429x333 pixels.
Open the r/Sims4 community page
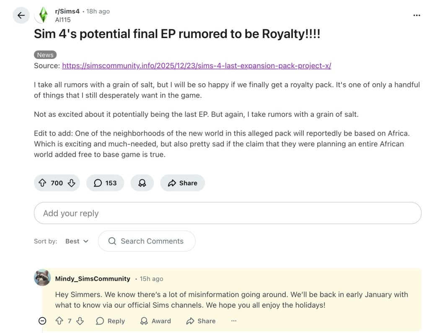coord(67,11)
